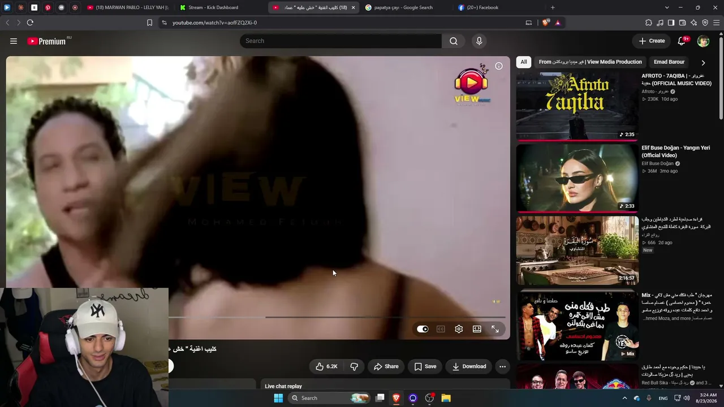Save the video to a playlist
Viewport: 724px width, 407px height.
425,366
